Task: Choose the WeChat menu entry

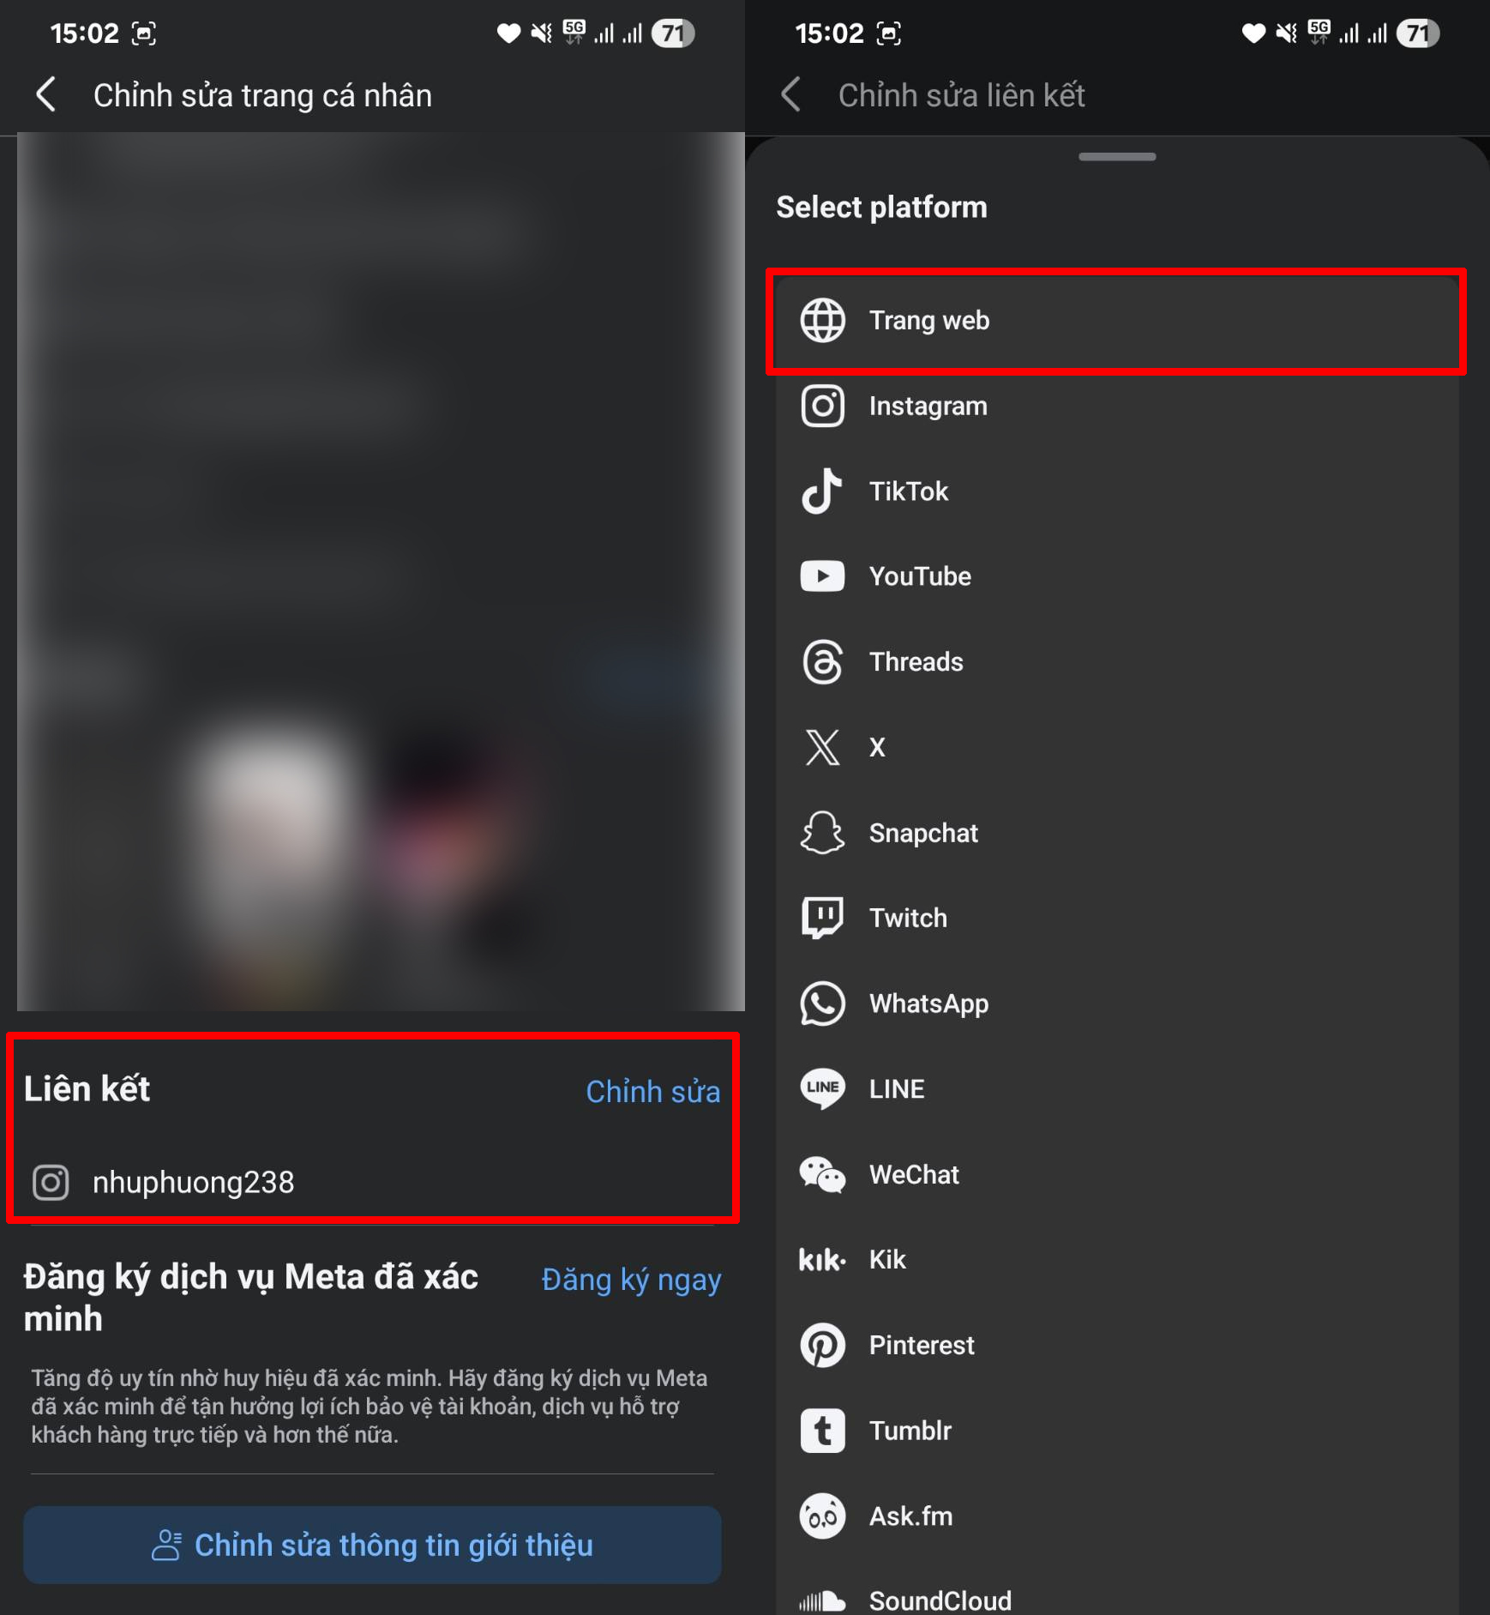Action: (x=1117, y=1174)
